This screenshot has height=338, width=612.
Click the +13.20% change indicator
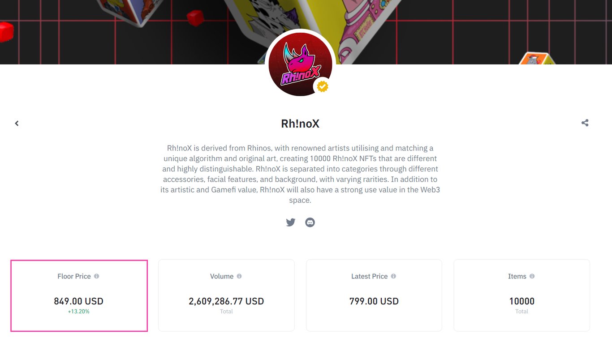coord(79,312)
